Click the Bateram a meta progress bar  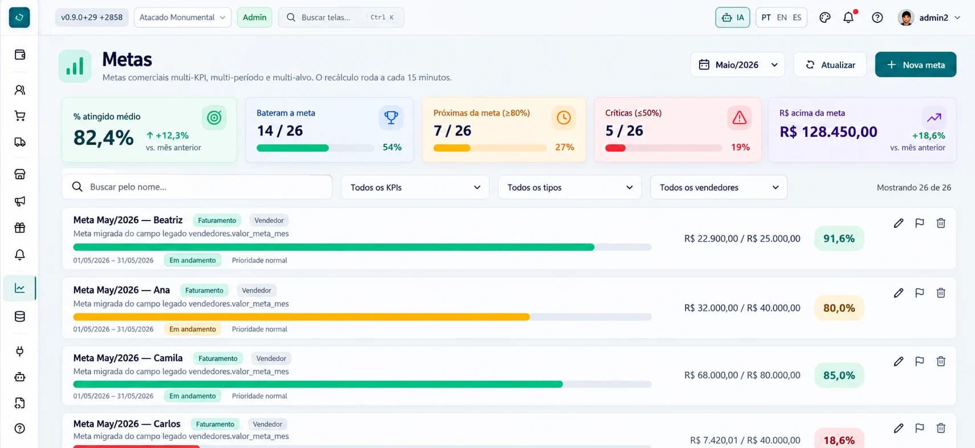315,148
